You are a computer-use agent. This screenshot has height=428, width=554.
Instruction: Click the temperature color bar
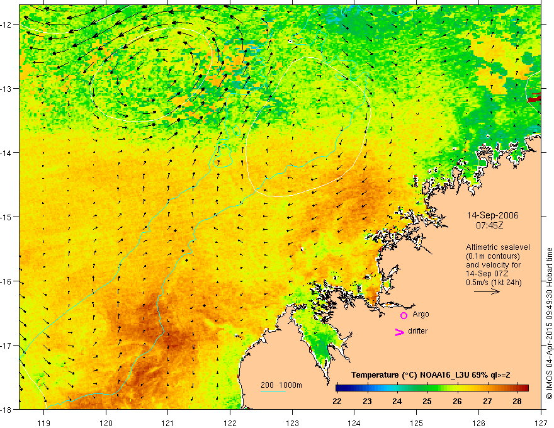coord(432,388)
